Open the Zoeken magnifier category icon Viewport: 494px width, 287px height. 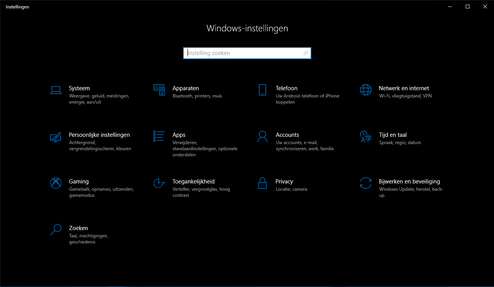tap(56, 230)
